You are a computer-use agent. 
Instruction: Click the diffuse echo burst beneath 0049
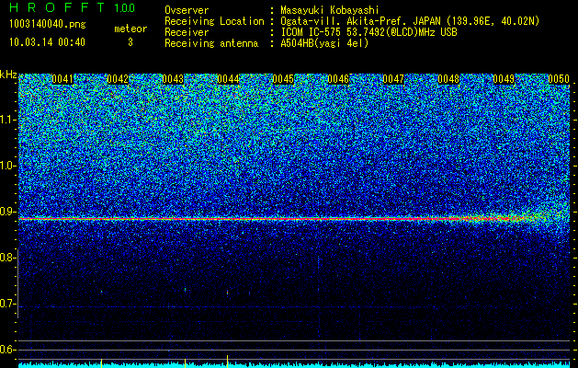(513, 218)
